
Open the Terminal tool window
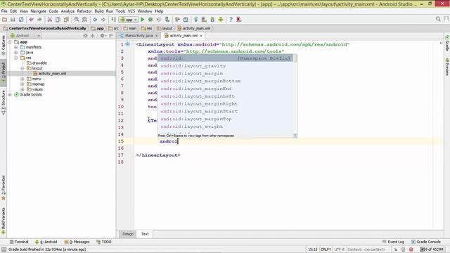point(19,242)
